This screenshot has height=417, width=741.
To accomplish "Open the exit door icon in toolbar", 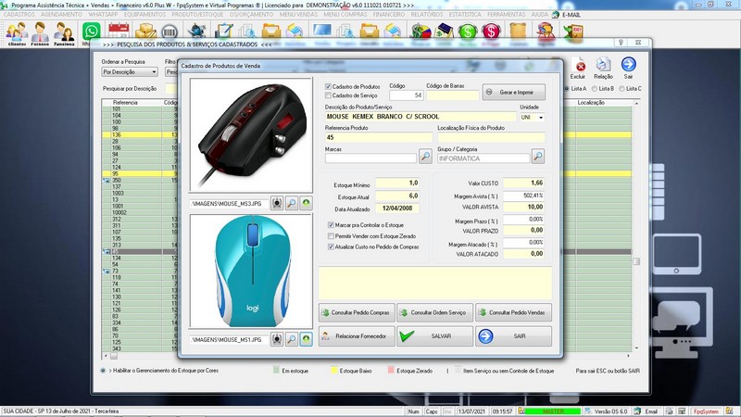I will point(573,32).
